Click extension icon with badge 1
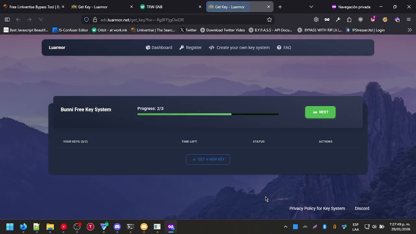This screenshot has height=234, width=416. tap(373, 19)
